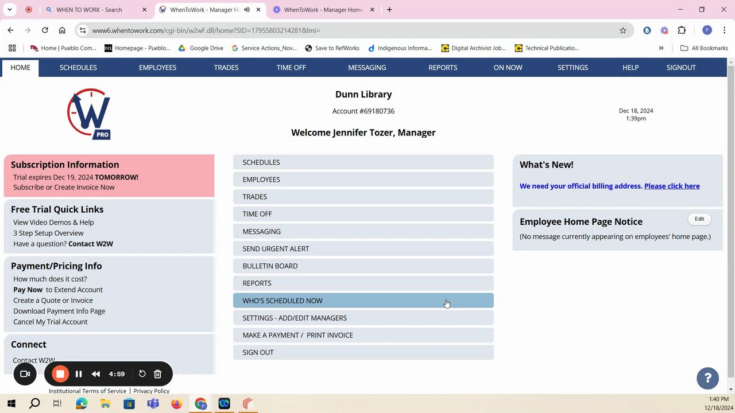The image size is (735, 413).
Task: Launch Microsoft Teams from the taskbar
Action: (153, 404)
